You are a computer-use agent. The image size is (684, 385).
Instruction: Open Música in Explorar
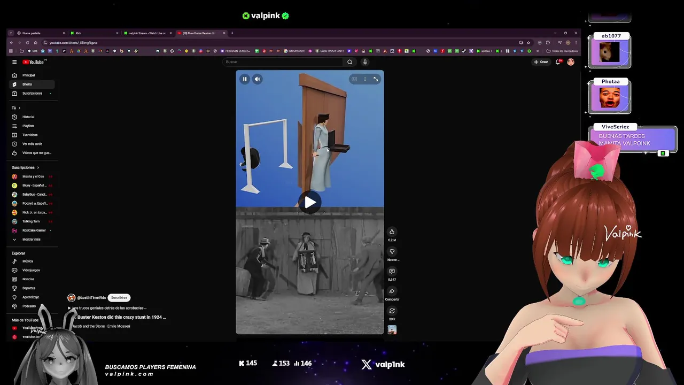[32, 261]
